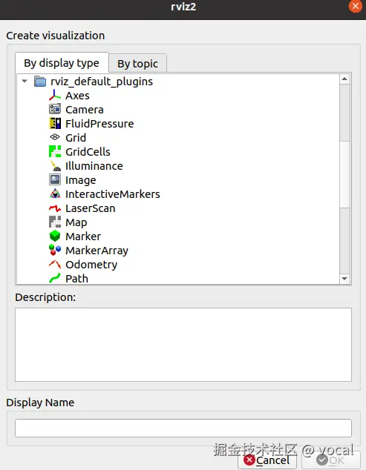
Task: Collapse the rviz_default_plugins tree
Action: 24,81
